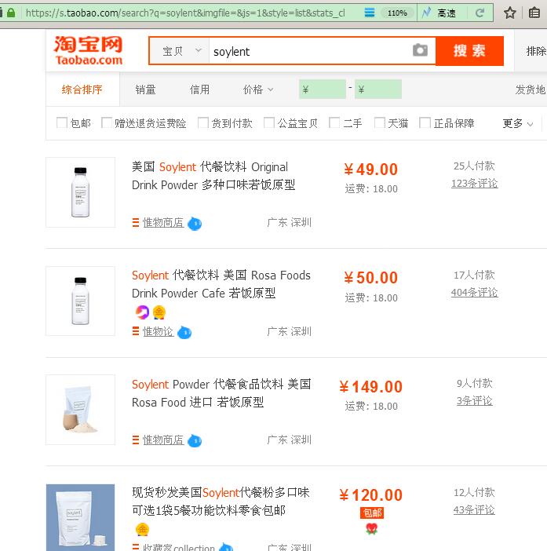Viewport: 547px width, 551px height.
Task: Click the ¥149.00 powder bag thumbnail
Action: (81, 410)
